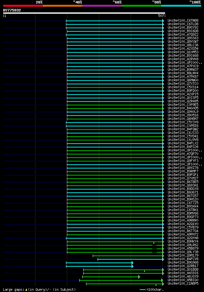
Task: Select the UniRef100_A4S9I6 label
Action: [x=183, y=273]
